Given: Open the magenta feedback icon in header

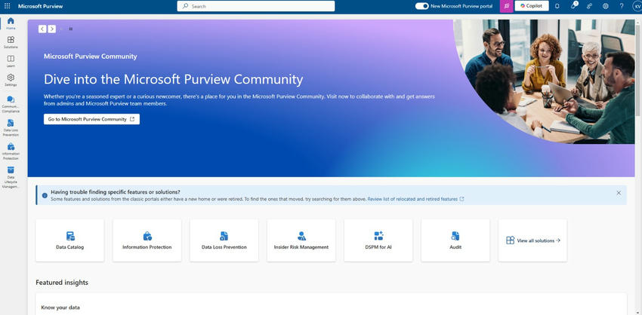Looking at the screenshot, I should [x=507, y=6].
